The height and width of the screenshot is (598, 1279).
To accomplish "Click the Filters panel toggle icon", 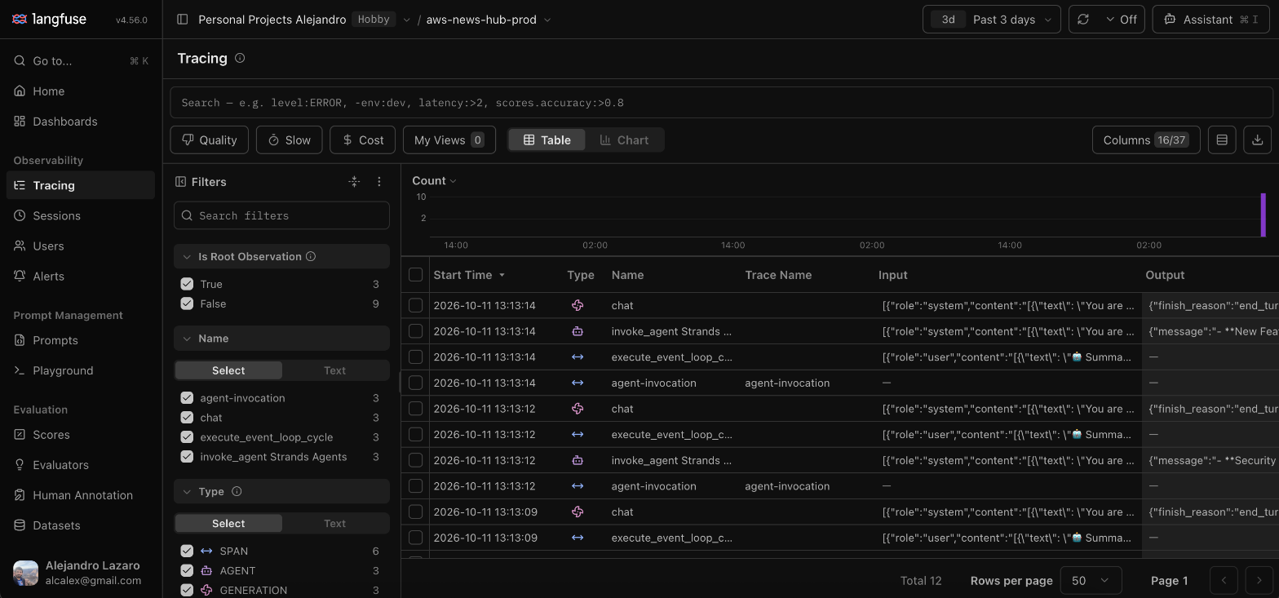I will 180,182.
